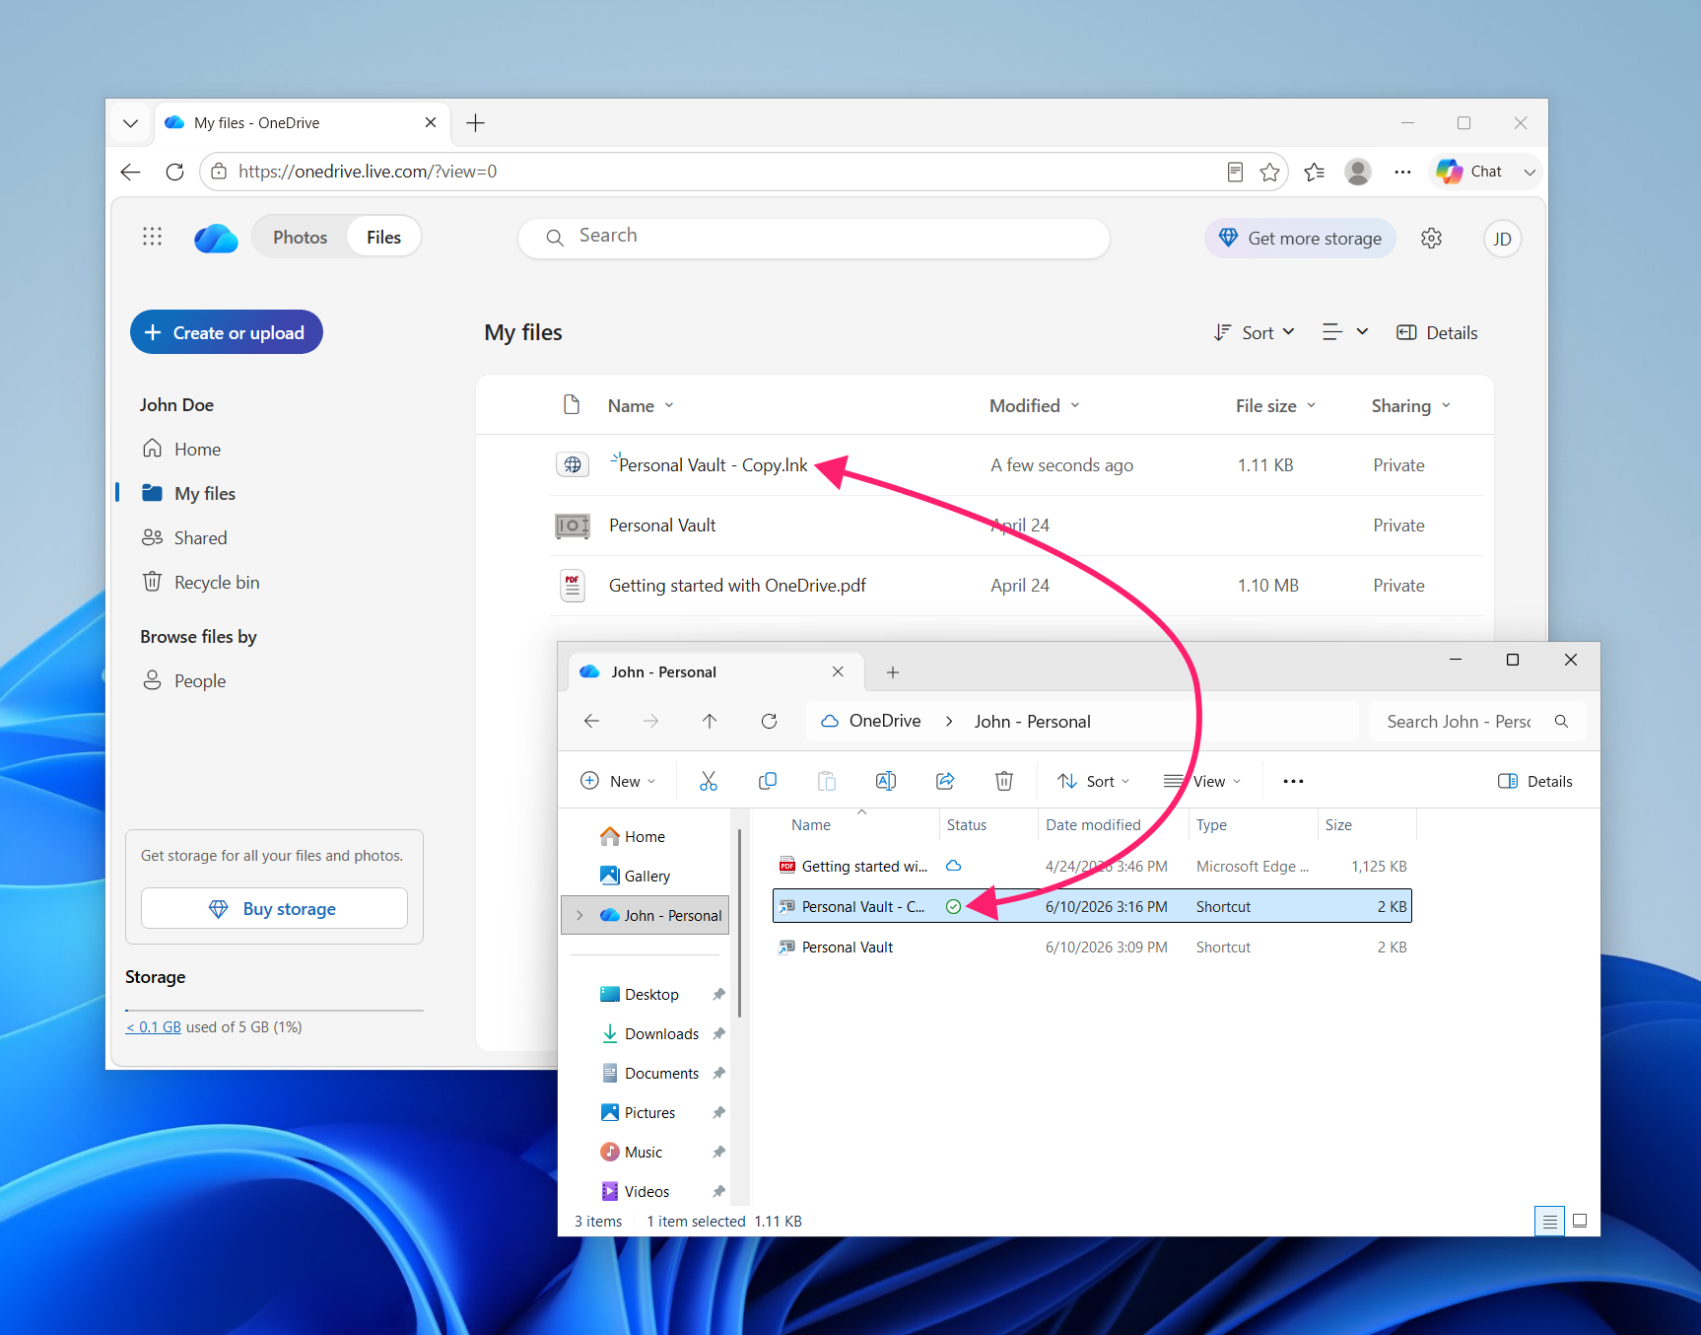Screen dimensions: 1701x1335
Task: Open the browser tab list chevron
Action: 130,123
